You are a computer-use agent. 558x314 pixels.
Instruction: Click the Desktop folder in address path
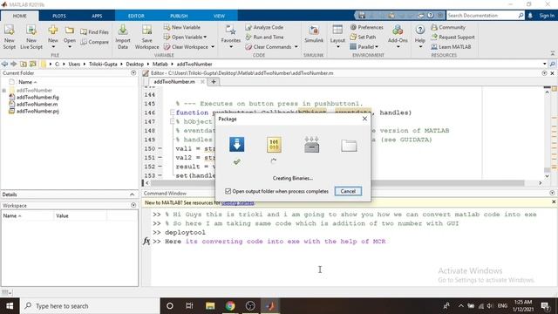click(x=134, y=64)
